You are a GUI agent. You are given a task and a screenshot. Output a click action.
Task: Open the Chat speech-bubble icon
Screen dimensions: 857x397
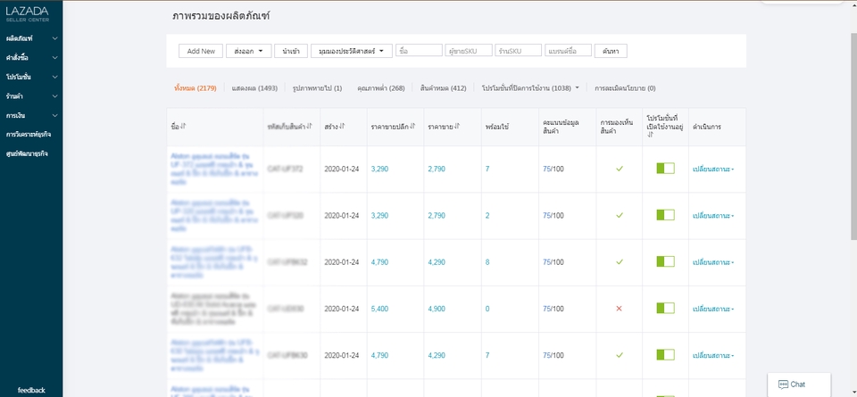(783, 385)
